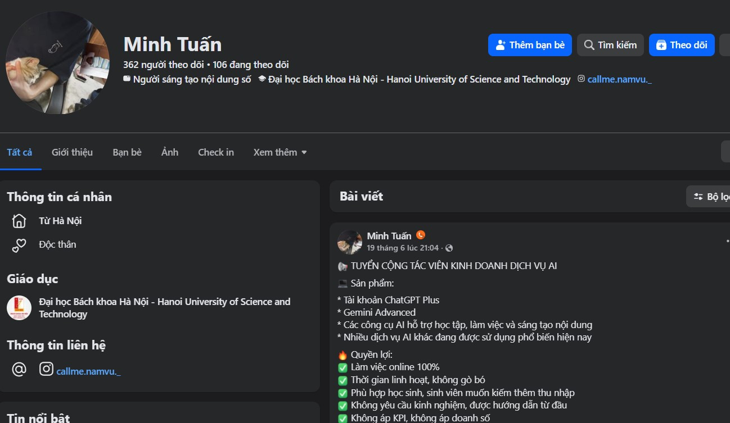Click the digital creator icon under follower counts
Viewport: 730px width, 423px height.
pyautogui.click(x=127, y=79)
